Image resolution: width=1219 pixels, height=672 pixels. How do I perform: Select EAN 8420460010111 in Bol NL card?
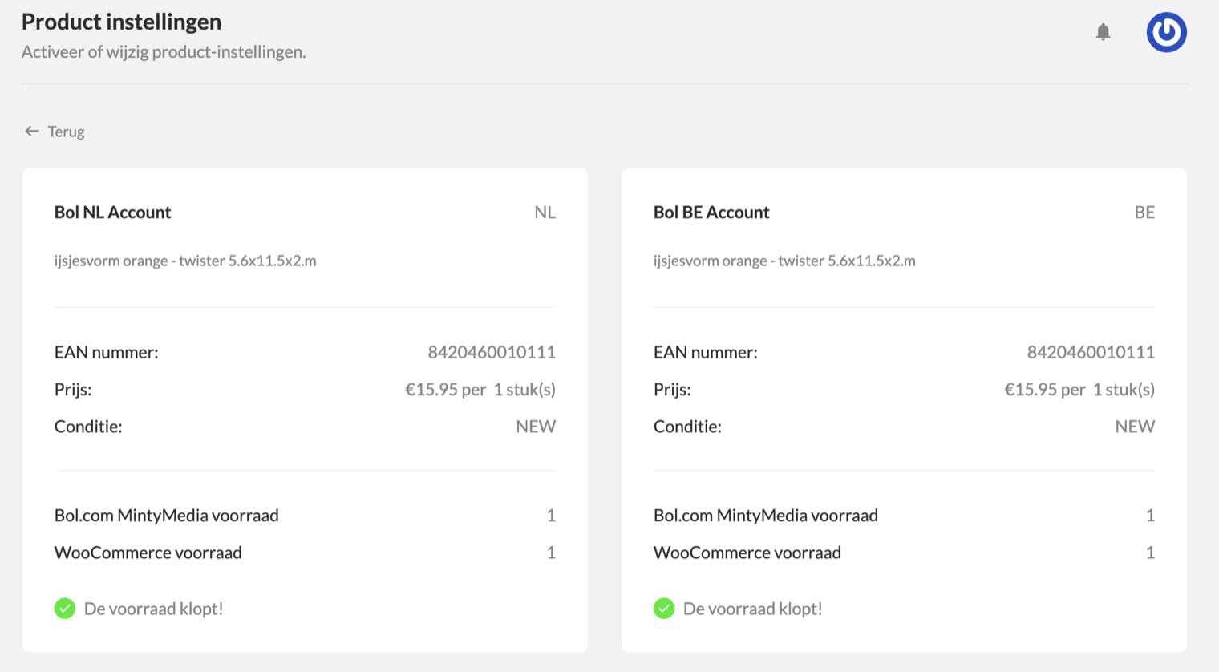(x=492, y=352)
